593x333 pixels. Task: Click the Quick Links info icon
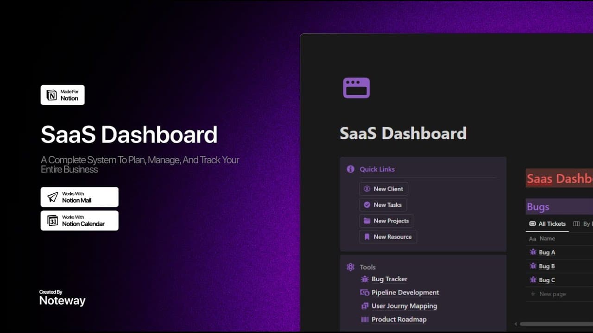[x=350, y=169]
